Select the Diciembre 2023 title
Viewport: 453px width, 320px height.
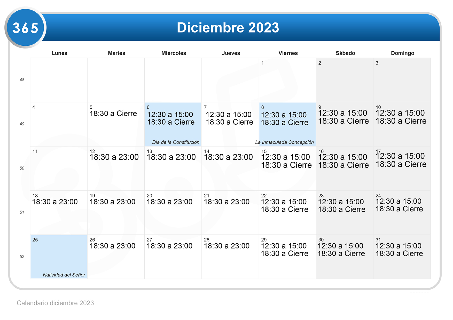(x=228, y=27)
